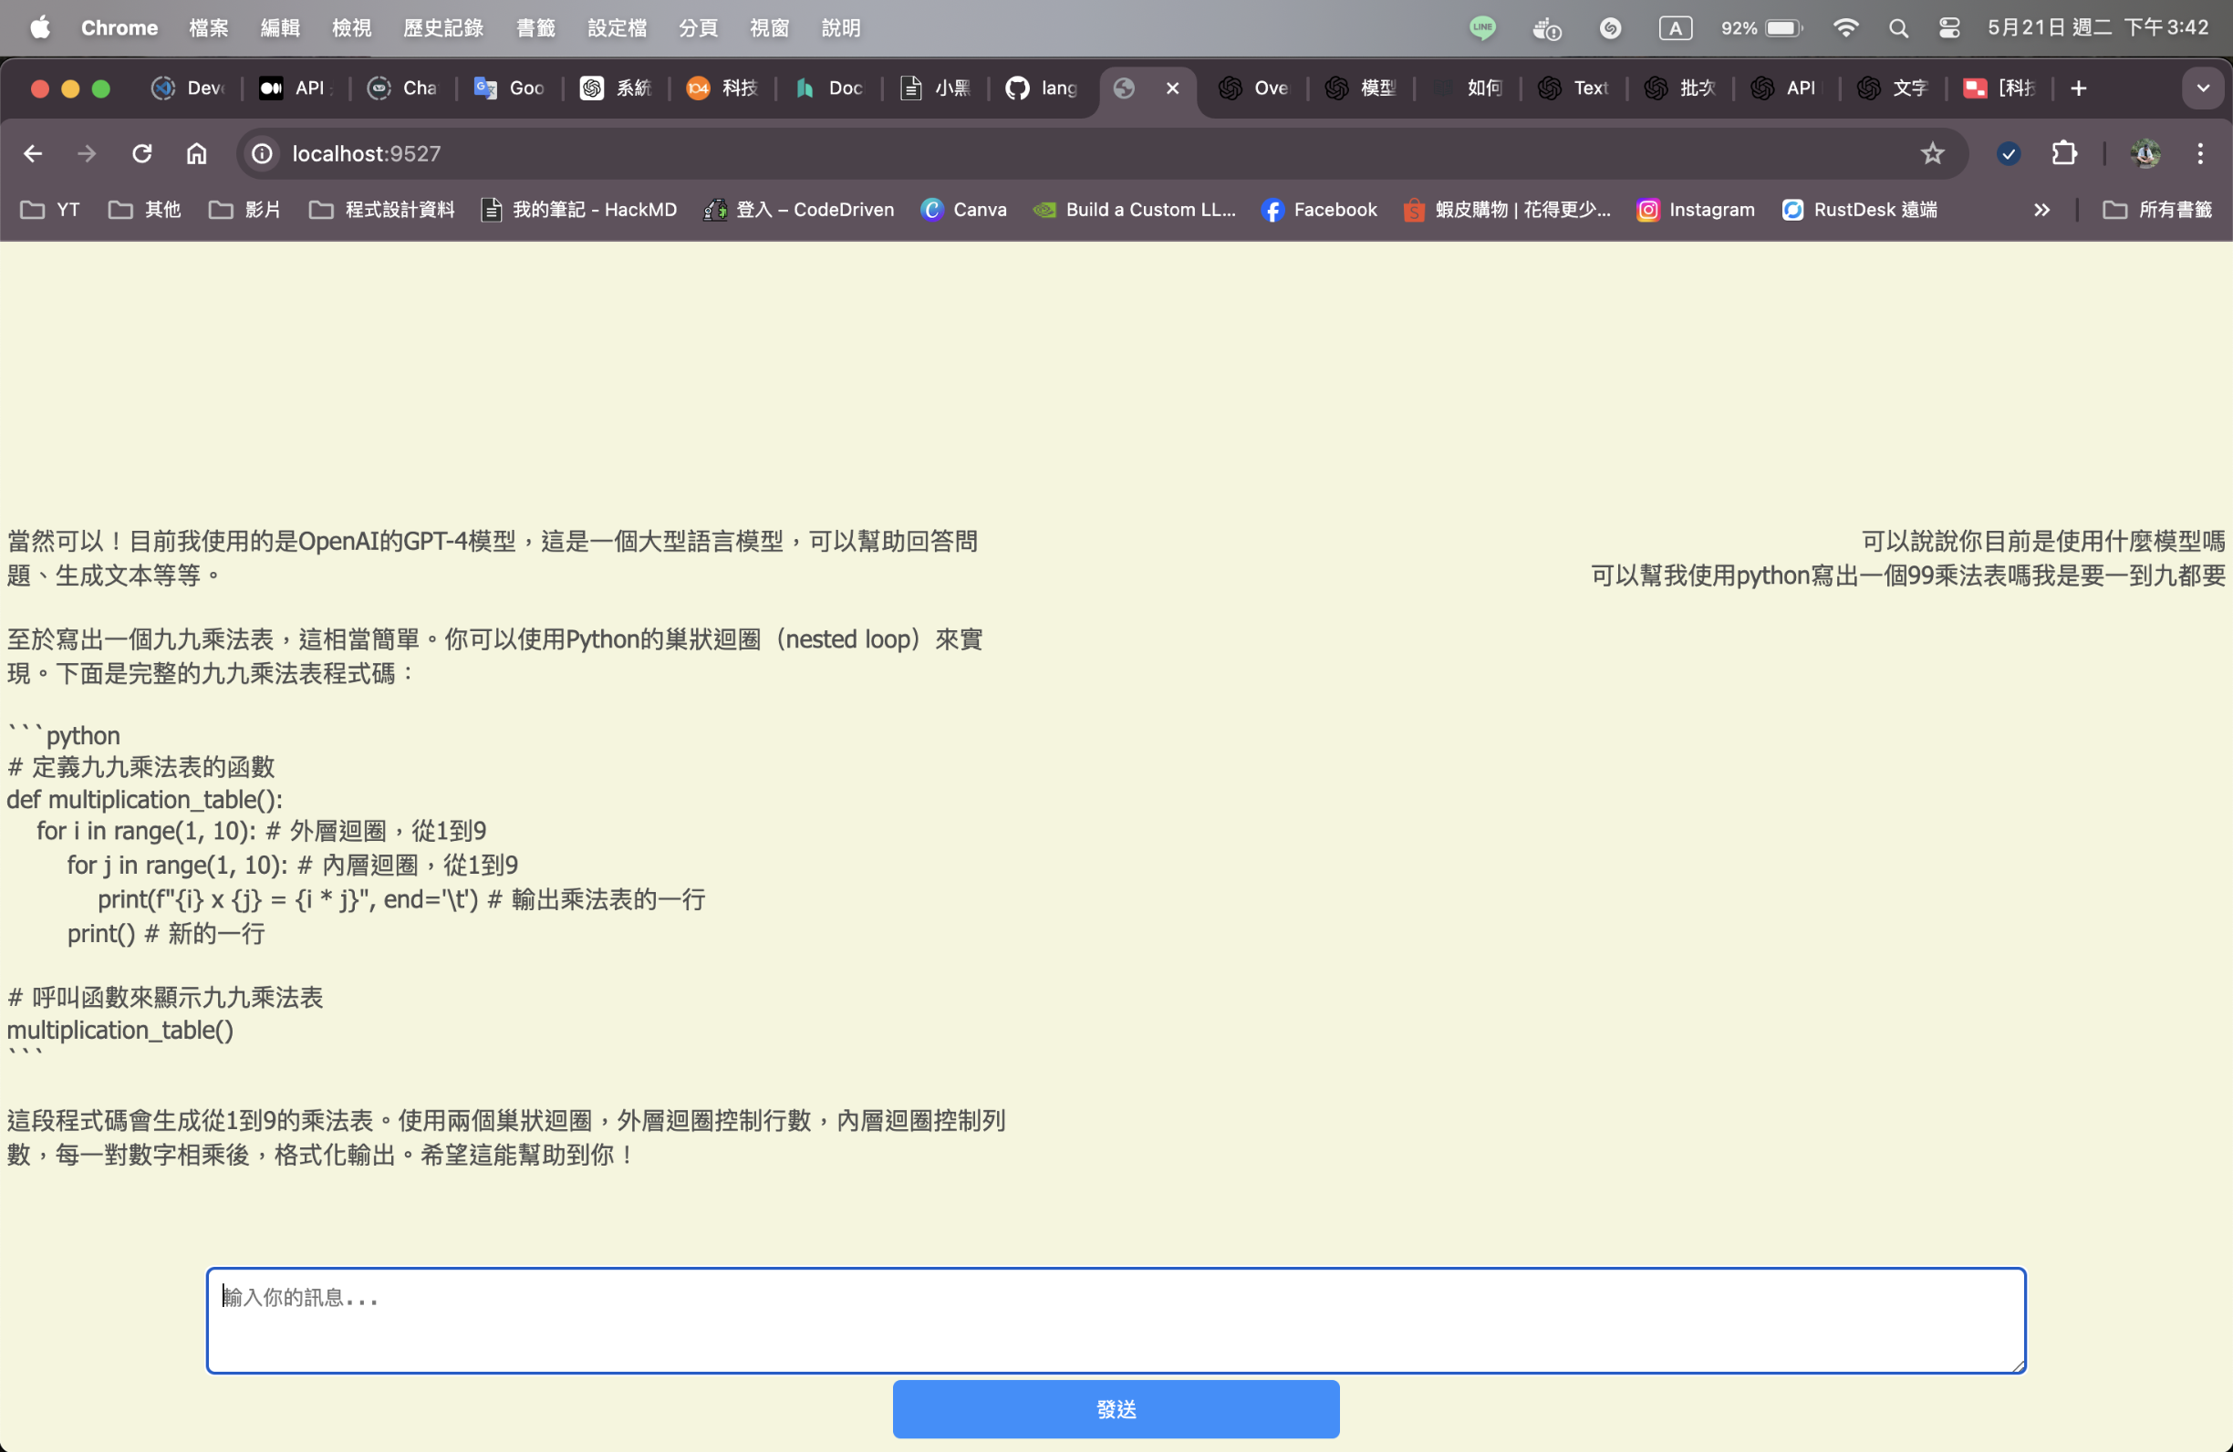
Task: Toggle the Wi-Fi menu bar icon
Action: pyautogui.click(x=1844, y=28)
